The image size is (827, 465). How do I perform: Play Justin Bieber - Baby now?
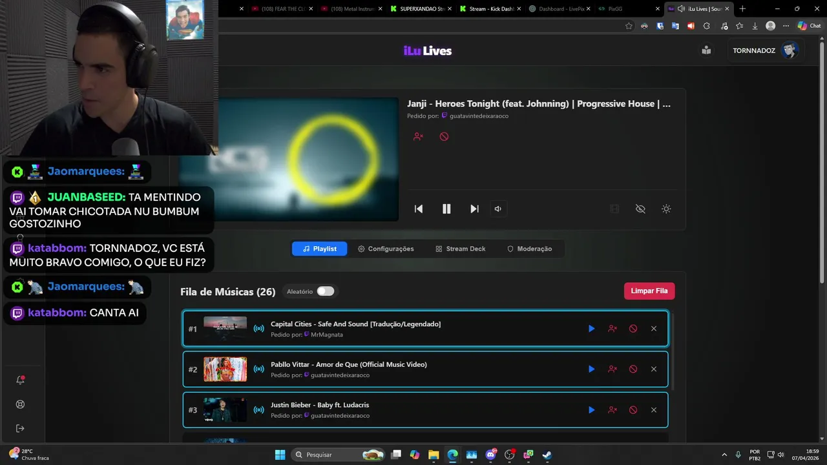[x=591, y=410]
